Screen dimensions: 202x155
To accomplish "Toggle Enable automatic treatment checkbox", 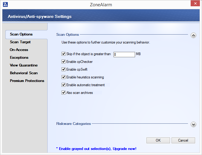I will 63,85.
